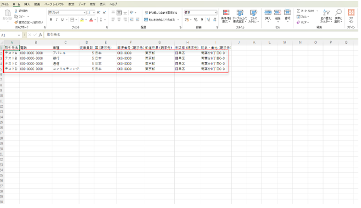Click the decrease decimal icon

tap(214, 20)
